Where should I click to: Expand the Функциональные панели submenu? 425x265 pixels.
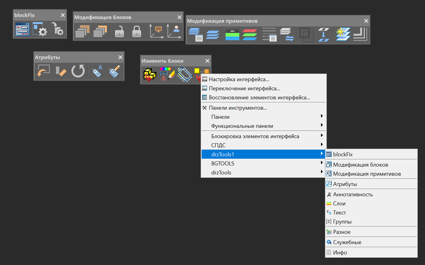[x=264, y=126]
